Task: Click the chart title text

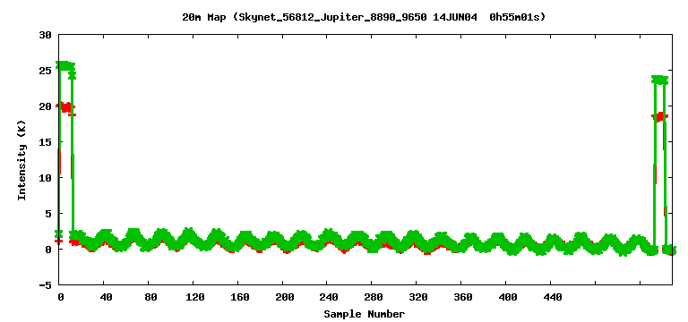Action: point(364,17)
